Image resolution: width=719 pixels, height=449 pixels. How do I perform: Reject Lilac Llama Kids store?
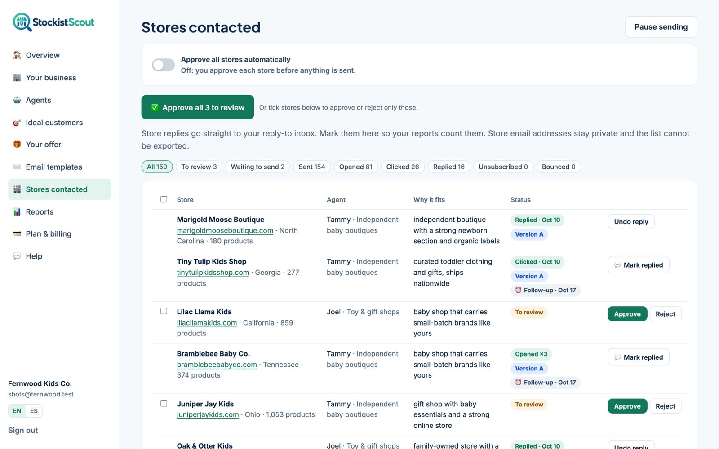coord(665,314)
